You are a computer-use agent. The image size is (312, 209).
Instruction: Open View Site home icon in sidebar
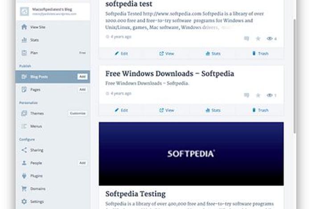coord(24,27)
